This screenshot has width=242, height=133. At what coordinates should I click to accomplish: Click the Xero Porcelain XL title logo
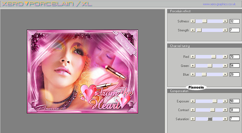click(x=47, y=4)
